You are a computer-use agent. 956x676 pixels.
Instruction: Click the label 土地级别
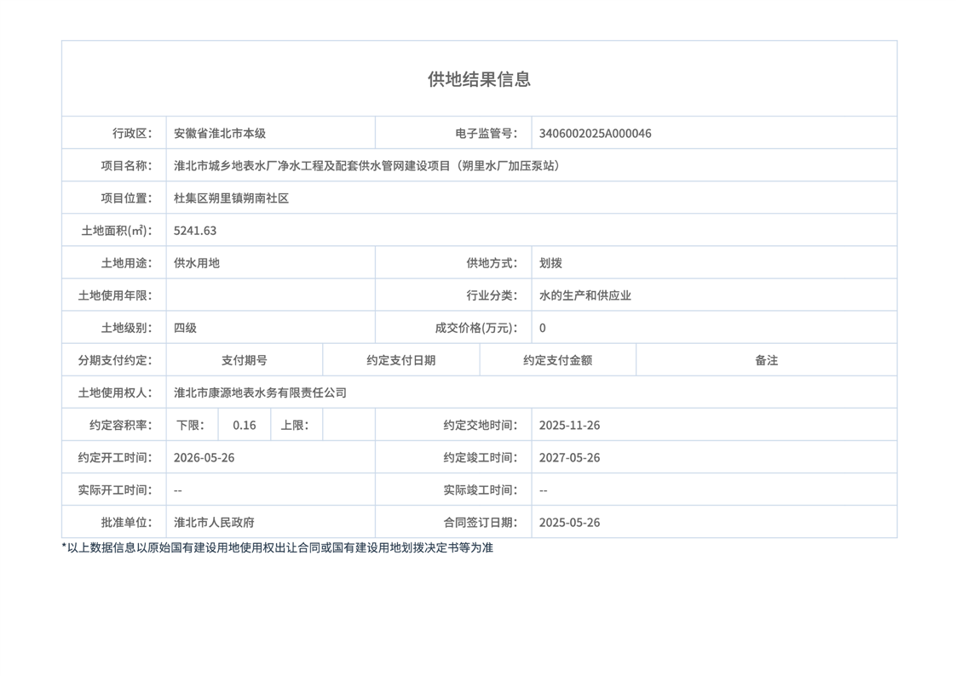coord(126,328)
